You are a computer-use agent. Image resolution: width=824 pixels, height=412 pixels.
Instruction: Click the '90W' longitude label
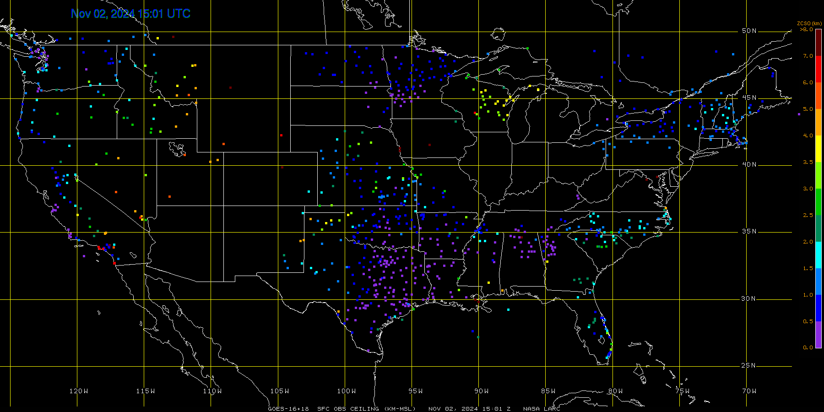[482, 391]
